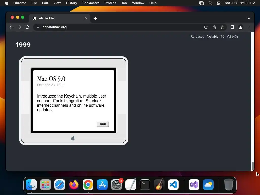The height and width of the screenshot is (195, 260).
Task: Open the Help menu
Action: click(x=153, y=3)
